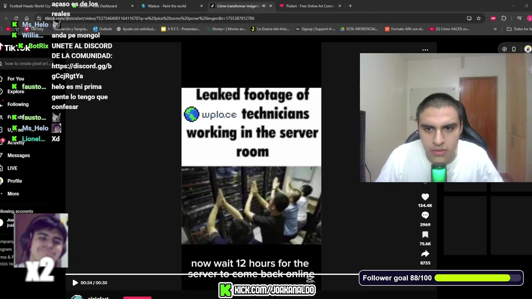The image size is (532, 299).
Task: Open the La-Guerra-del-Arte bookmark
Action: (270, 29)
